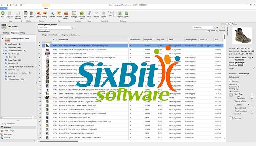Collapse the Picture section
256x146 pixels.
point(230,24)
